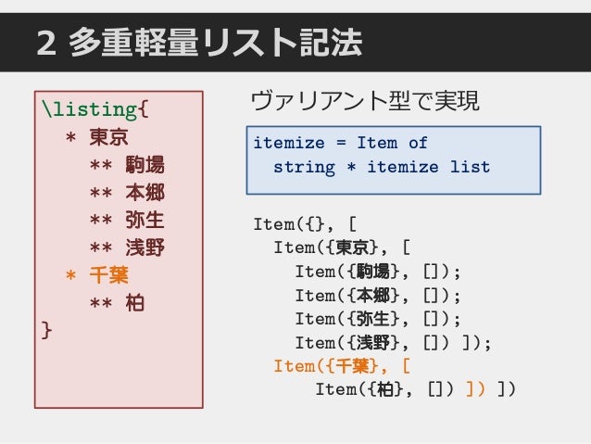Click the orange 'Item({千葉}, [' line
This screenshot has width=591, height=444.
click(342, 367)
